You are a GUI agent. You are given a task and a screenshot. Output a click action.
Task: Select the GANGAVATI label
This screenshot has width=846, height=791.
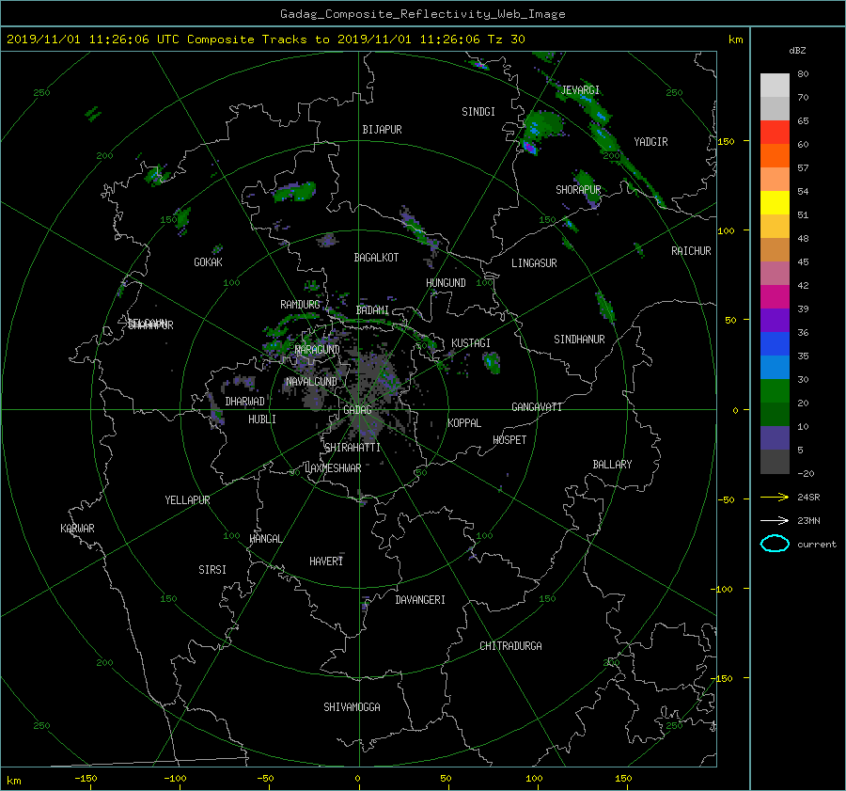point(537,406)
